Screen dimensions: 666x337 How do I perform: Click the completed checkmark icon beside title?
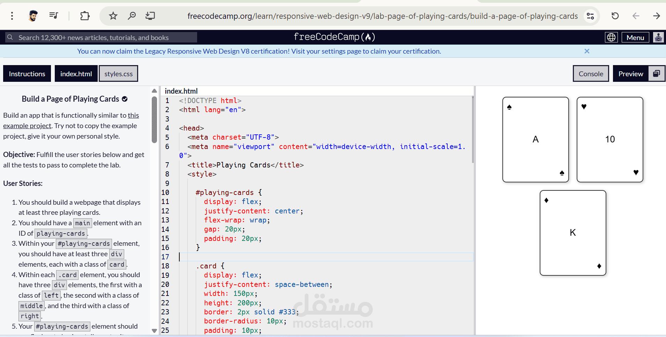point(125,99)
